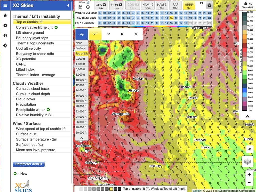Zoom in on the map
The height and width of the screenshot is (192, 256).
[249, 175]
